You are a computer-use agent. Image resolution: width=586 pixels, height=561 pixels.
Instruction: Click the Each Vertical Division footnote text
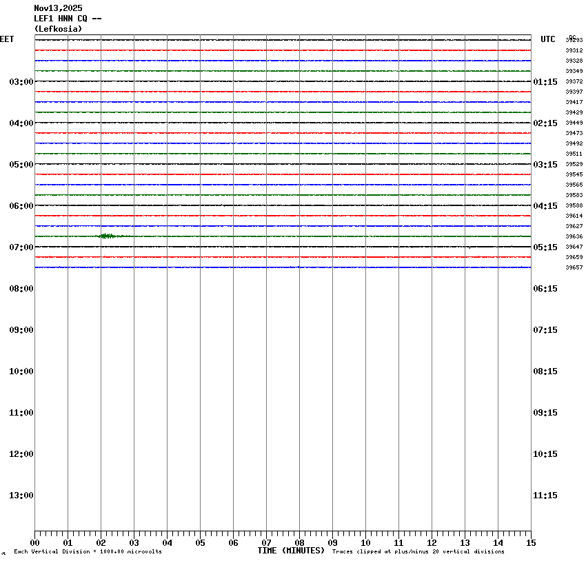click(88, 551)
